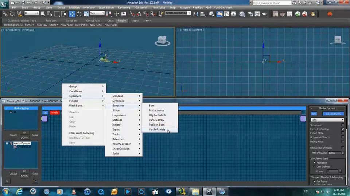Activate the Select and Scale tool
This screenshot has height=196, width=350.
[86, 14]
